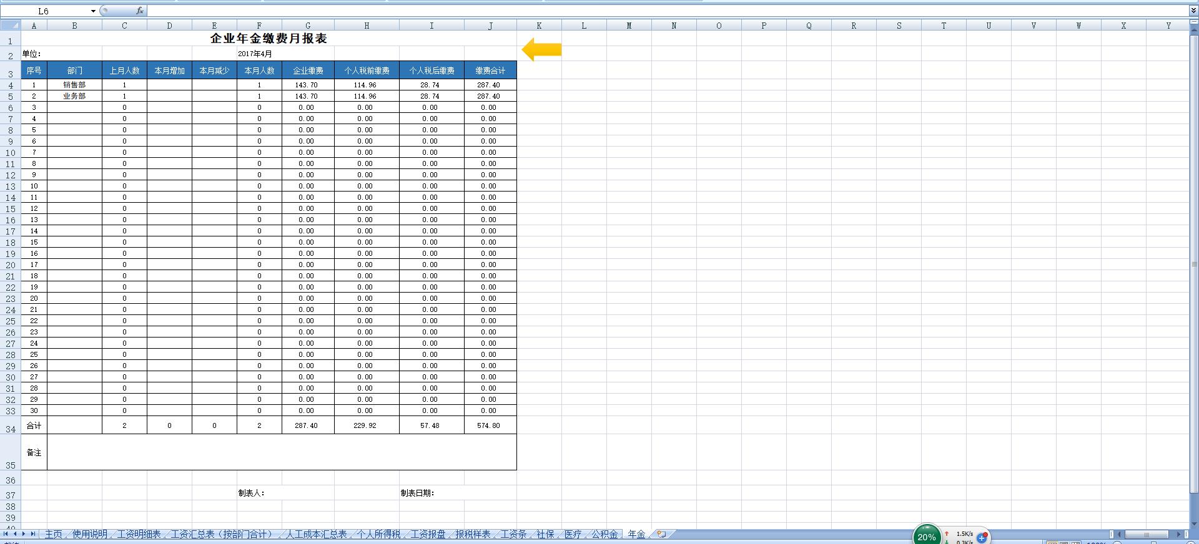Click the yellow back arrow shape
The image size is (1199, 544).
[x=541, y=49]
